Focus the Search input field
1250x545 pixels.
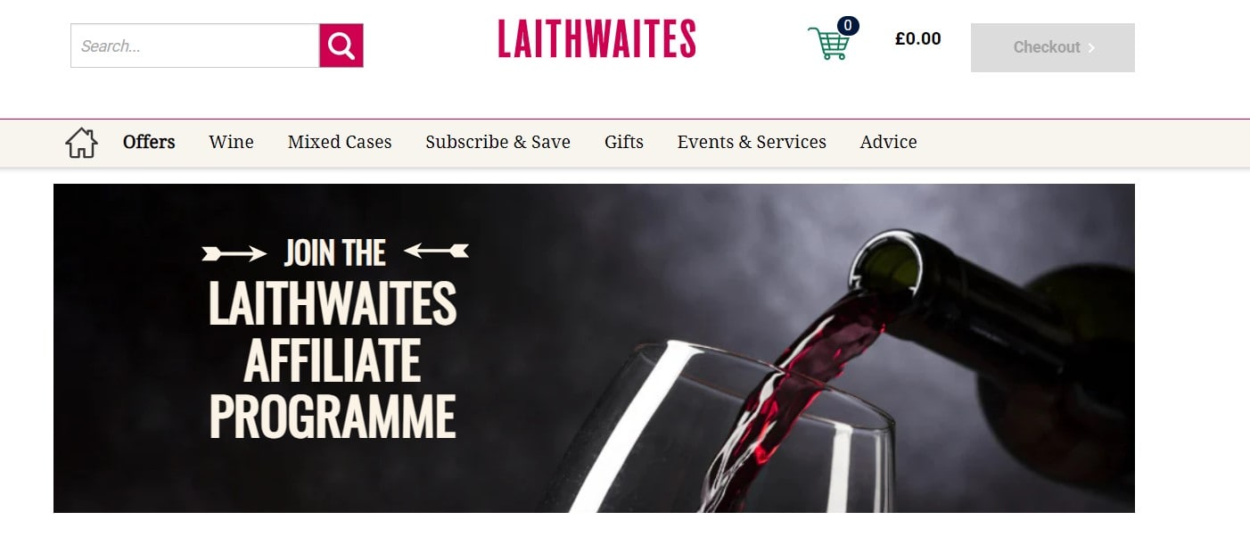coord(194,45)
